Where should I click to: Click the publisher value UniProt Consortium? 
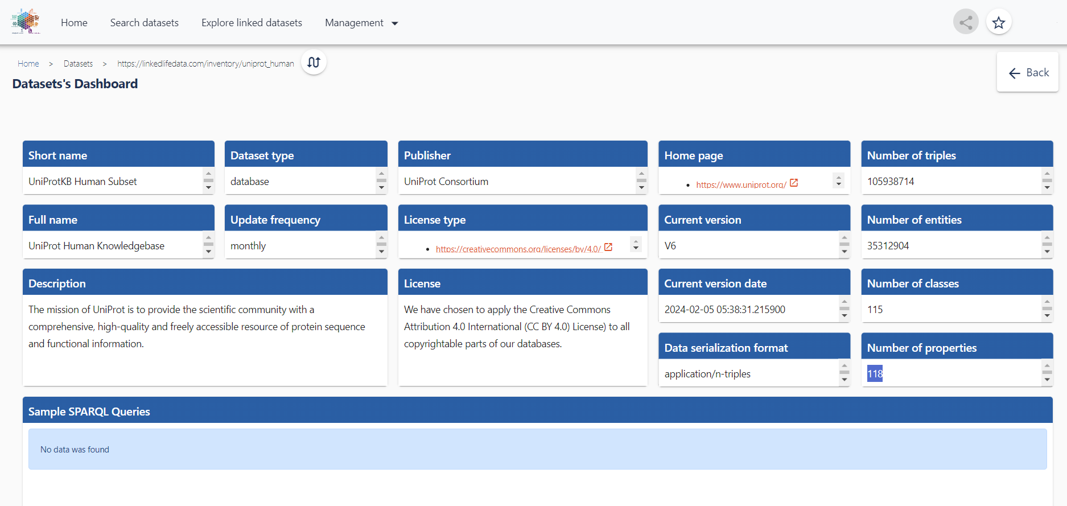point(446,182)
